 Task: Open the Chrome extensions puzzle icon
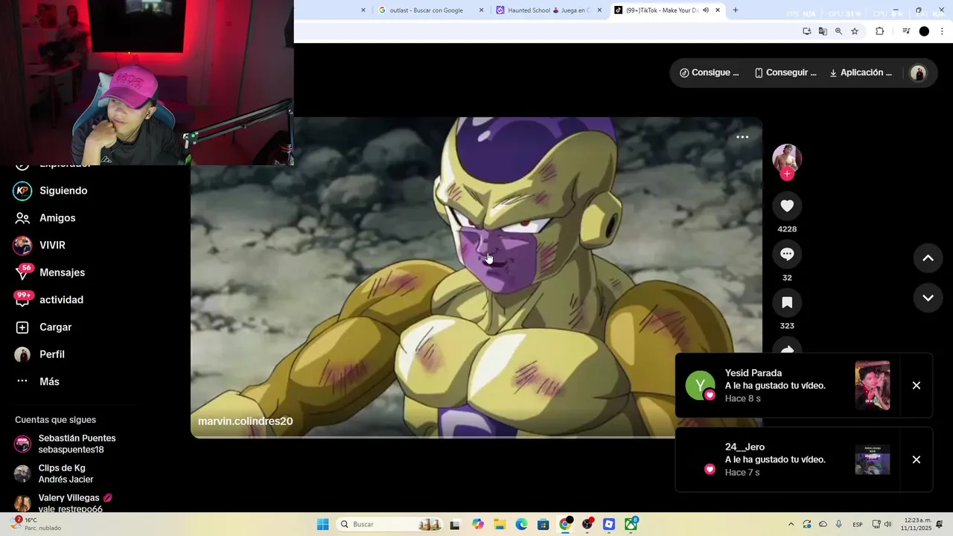[879, 31]
